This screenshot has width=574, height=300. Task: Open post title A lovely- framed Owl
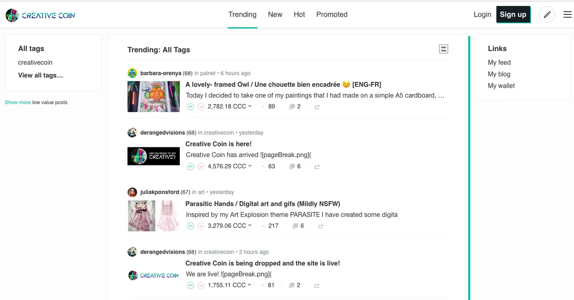(283, 85)
